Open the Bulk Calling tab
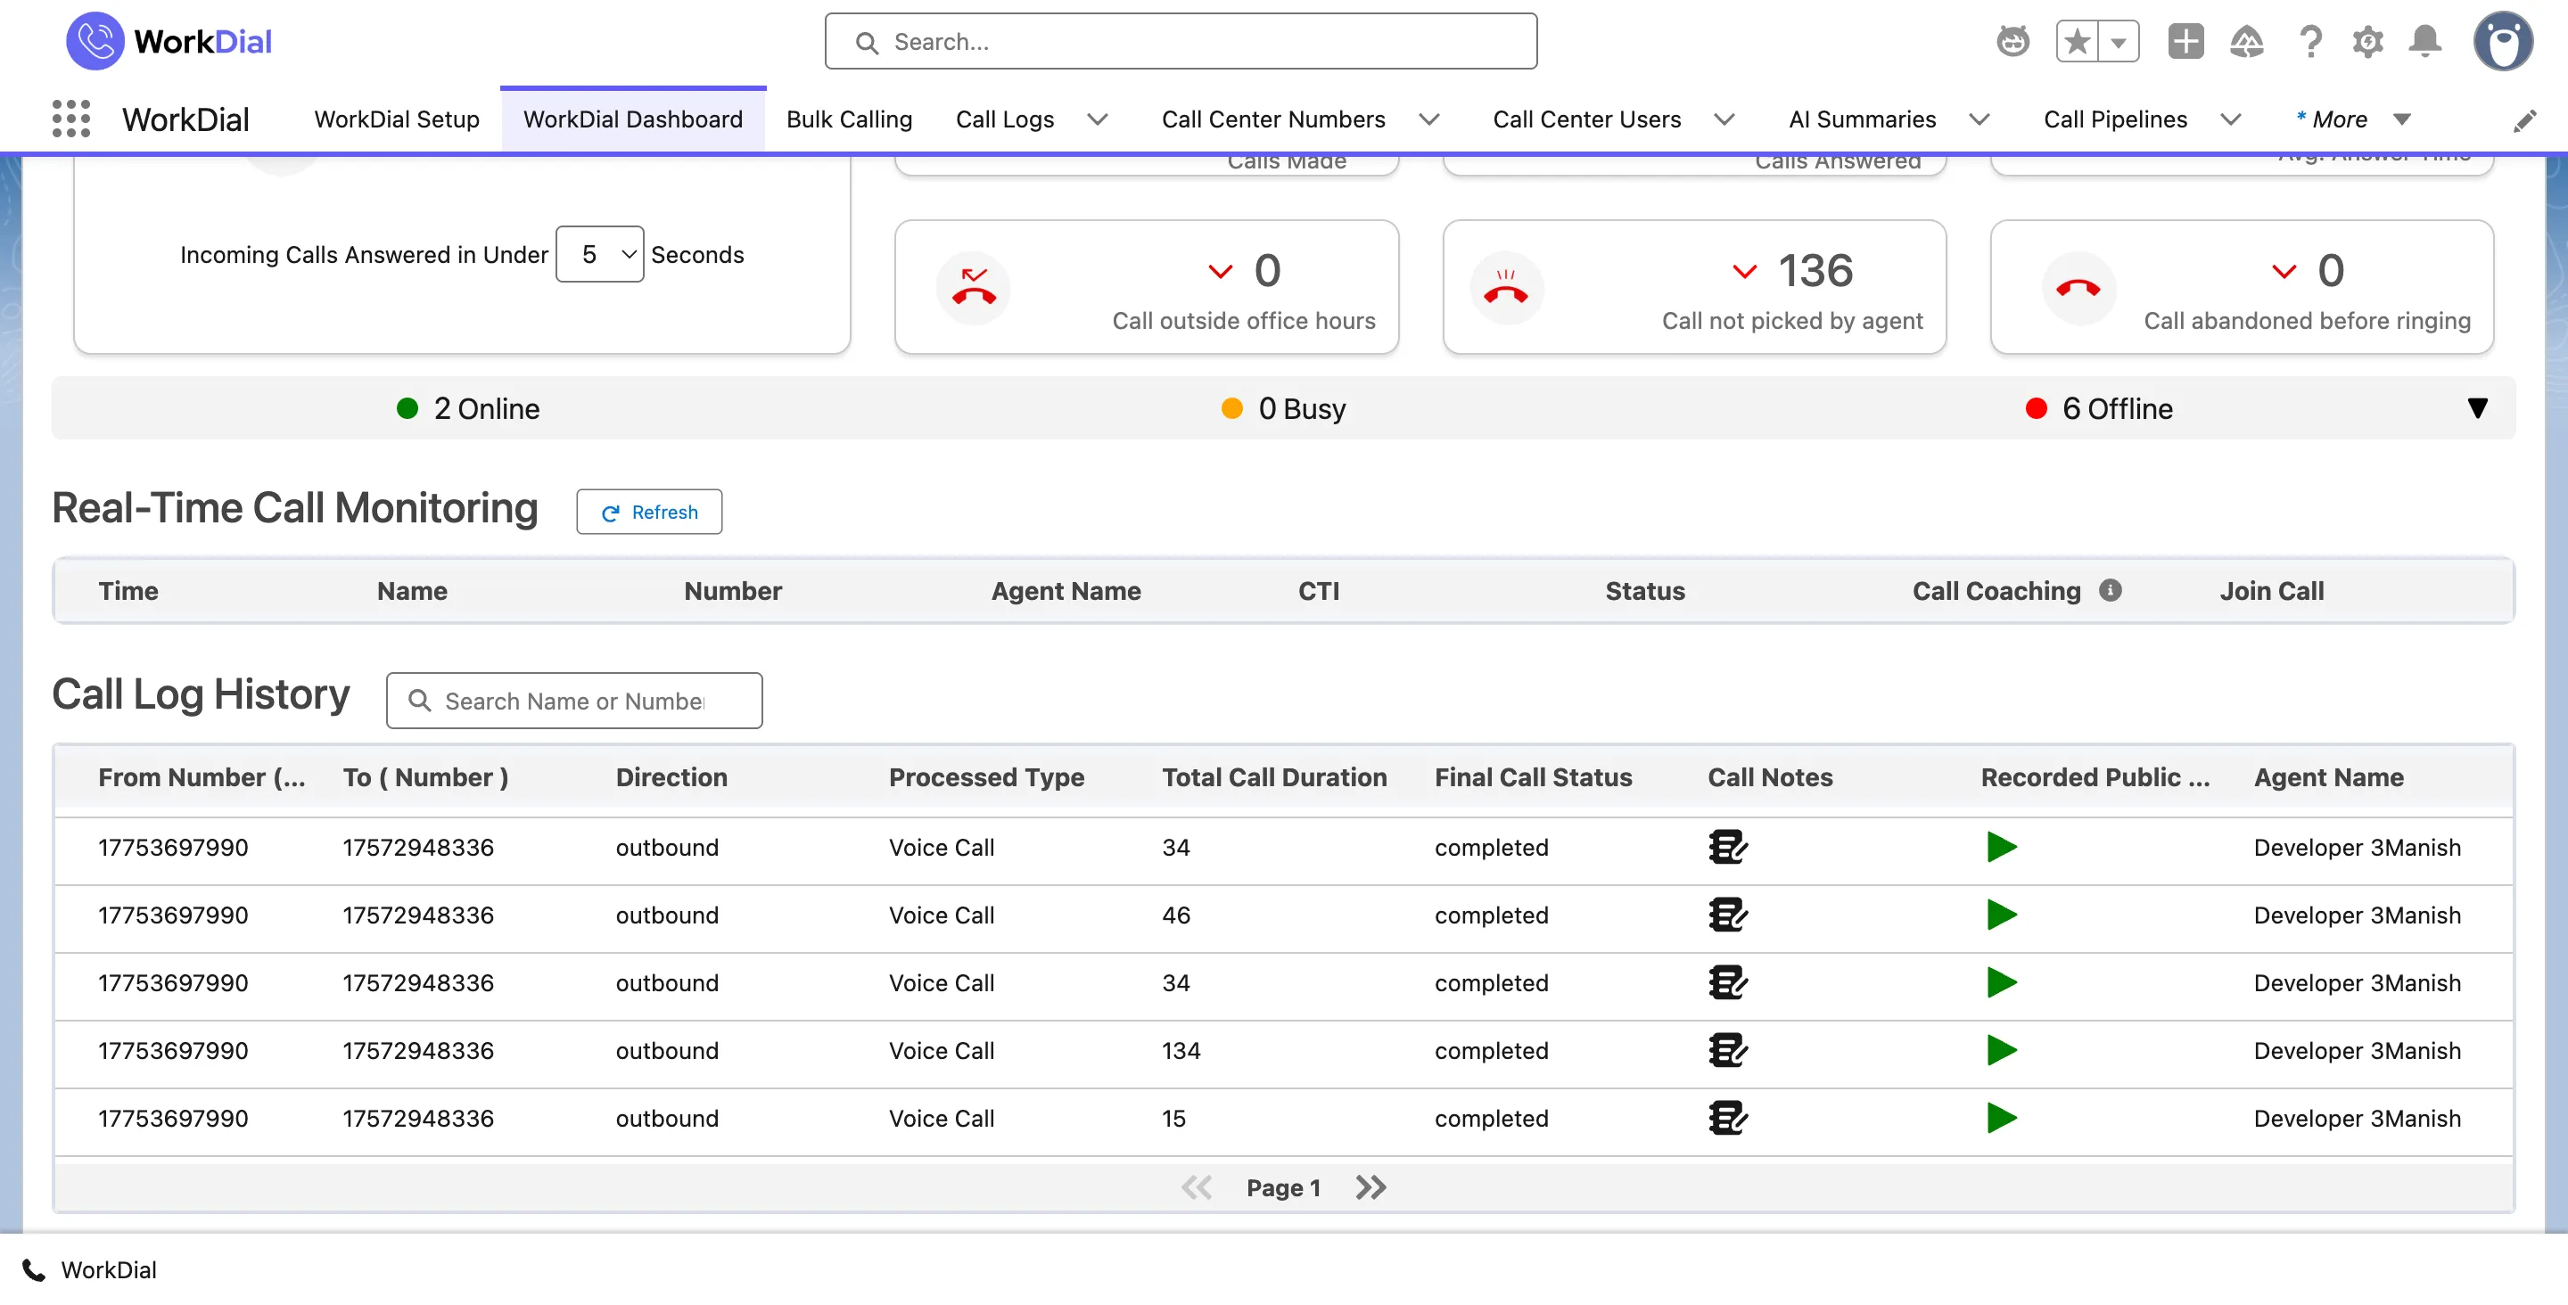 click(x=848, y=119)
